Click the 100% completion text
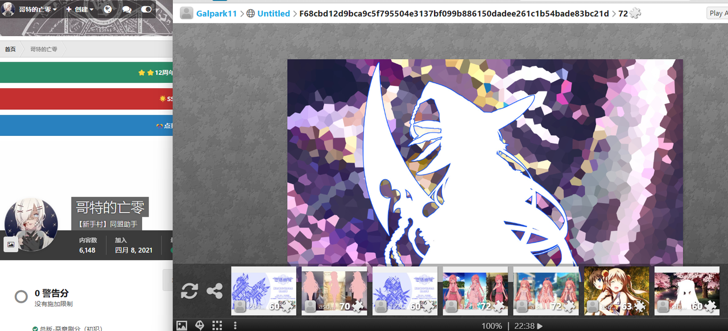The image size is (728, 331). tap(492, 326)
